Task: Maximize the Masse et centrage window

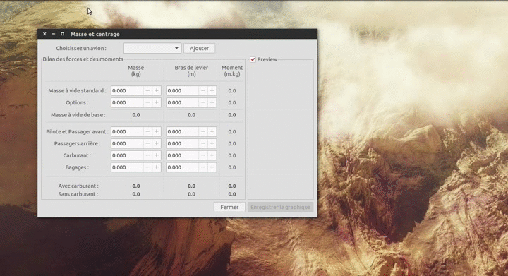Action: pos(62,34)
